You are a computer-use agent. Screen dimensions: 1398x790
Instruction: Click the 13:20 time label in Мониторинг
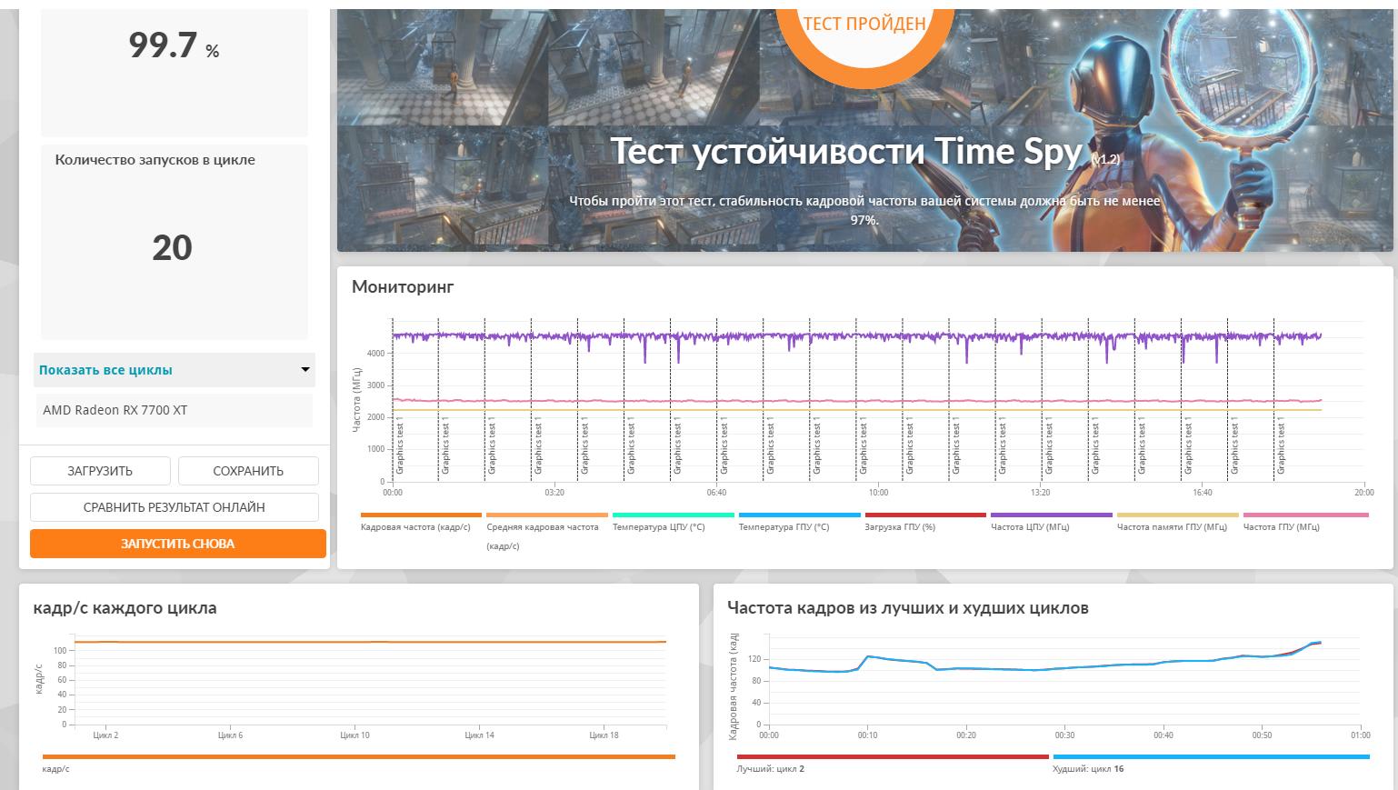click(1040, 493)
